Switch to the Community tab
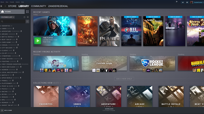Image resolution: width=204 pixels, height=114 pixels. click(39, 6)
